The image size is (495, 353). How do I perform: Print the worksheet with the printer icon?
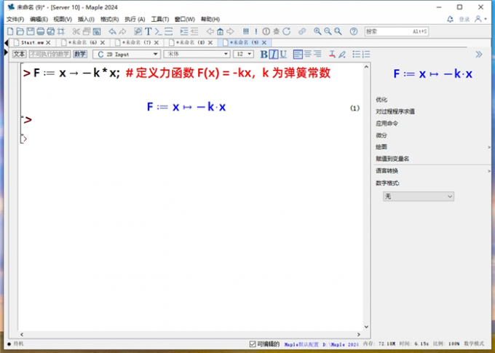pos(41,31)
